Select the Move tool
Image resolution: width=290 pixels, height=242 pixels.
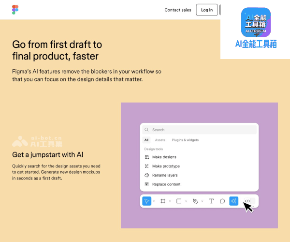coord(146,201)
